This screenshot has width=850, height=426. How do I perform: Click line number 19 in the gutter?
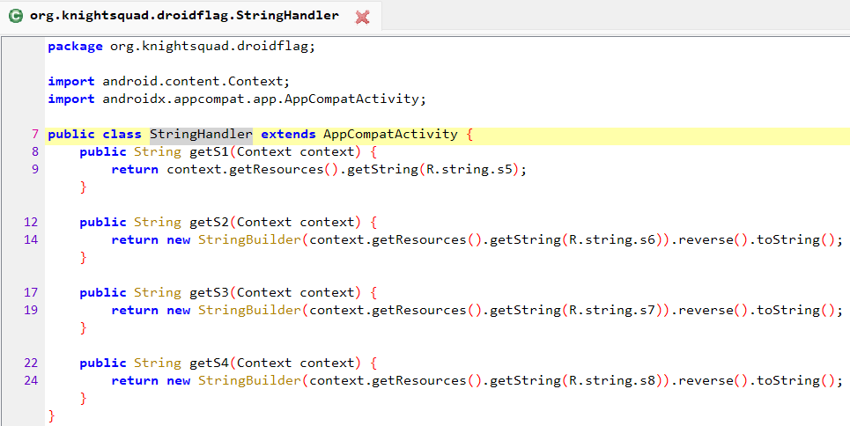click(32, 310)
